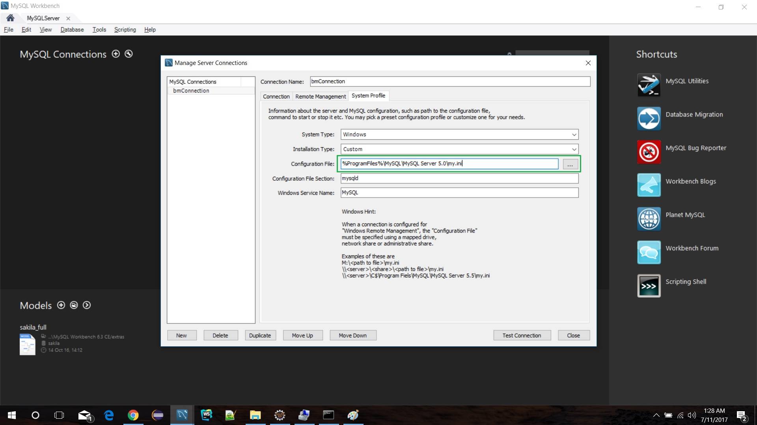
Task: Open Workbench Forum icon
Action: click(x=649, y=252)
